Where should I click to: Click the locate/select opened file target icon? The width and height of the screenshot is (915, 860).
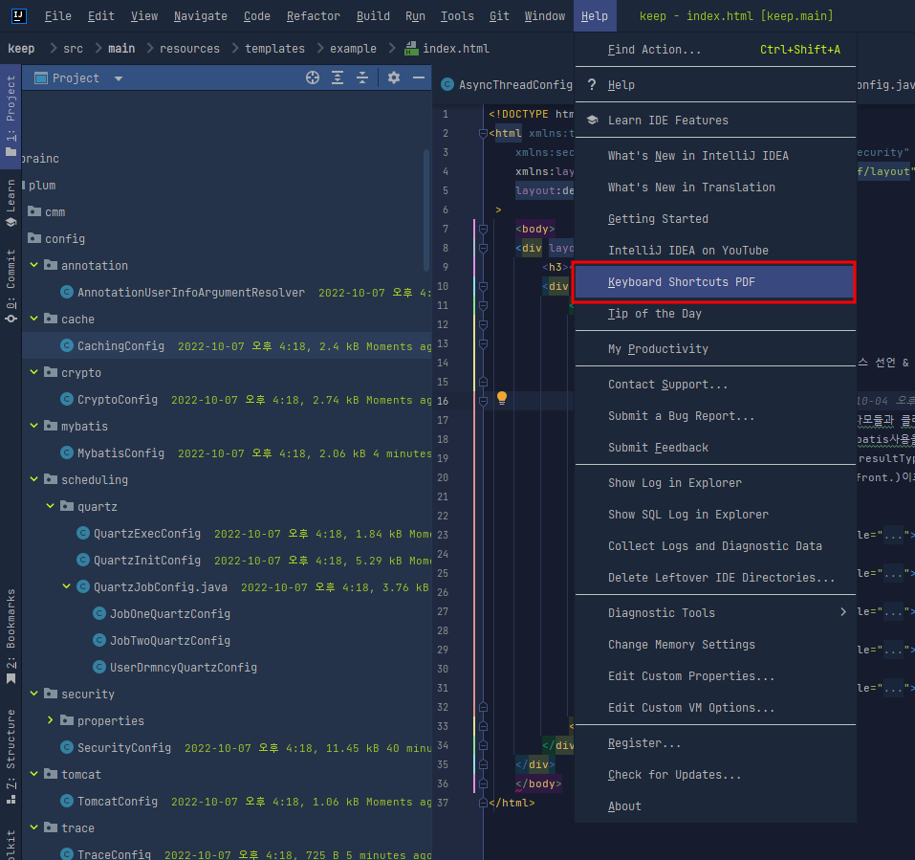[x=313, y=77]
